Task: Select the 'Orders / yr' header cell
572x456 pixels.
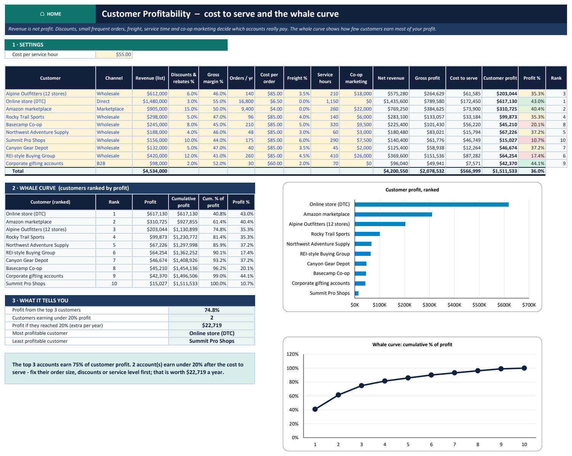Action: point(241,78)
